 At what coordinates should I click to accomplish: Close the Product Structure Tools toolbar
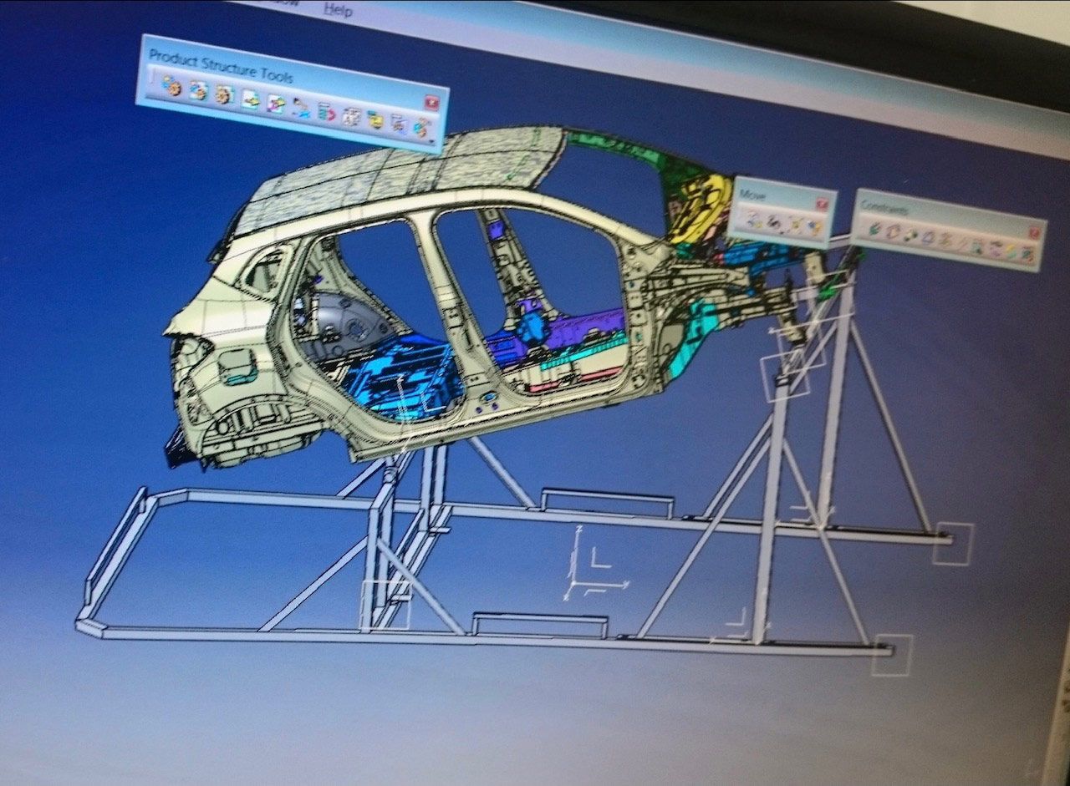tap(432, 104)
